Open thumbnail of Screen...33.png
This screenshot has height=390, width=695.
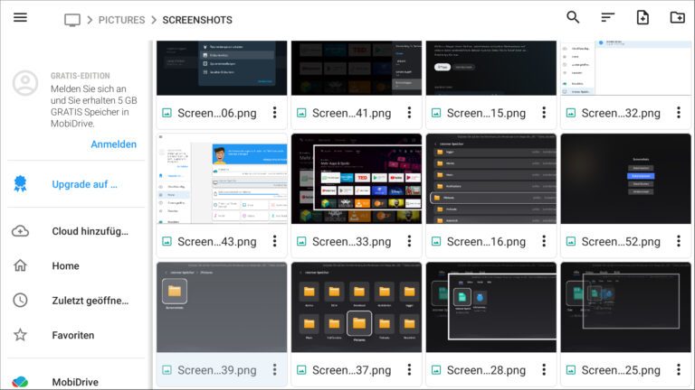[x=357, y=179]
